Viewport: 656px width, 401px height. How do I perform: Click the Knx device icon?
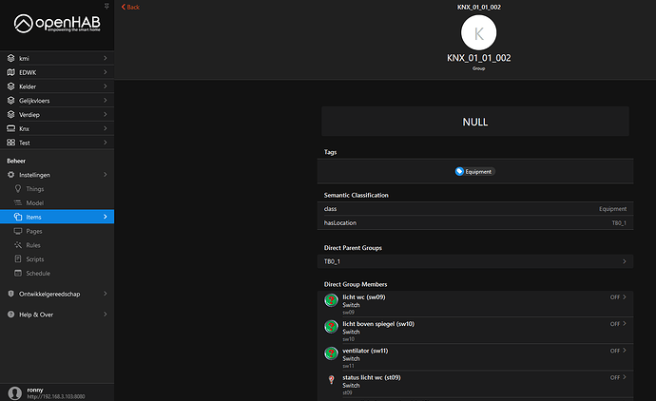(10, 128)
